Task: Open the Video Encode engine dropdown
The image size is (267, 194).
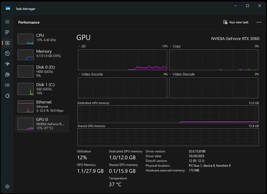Action: click(79, 74)
